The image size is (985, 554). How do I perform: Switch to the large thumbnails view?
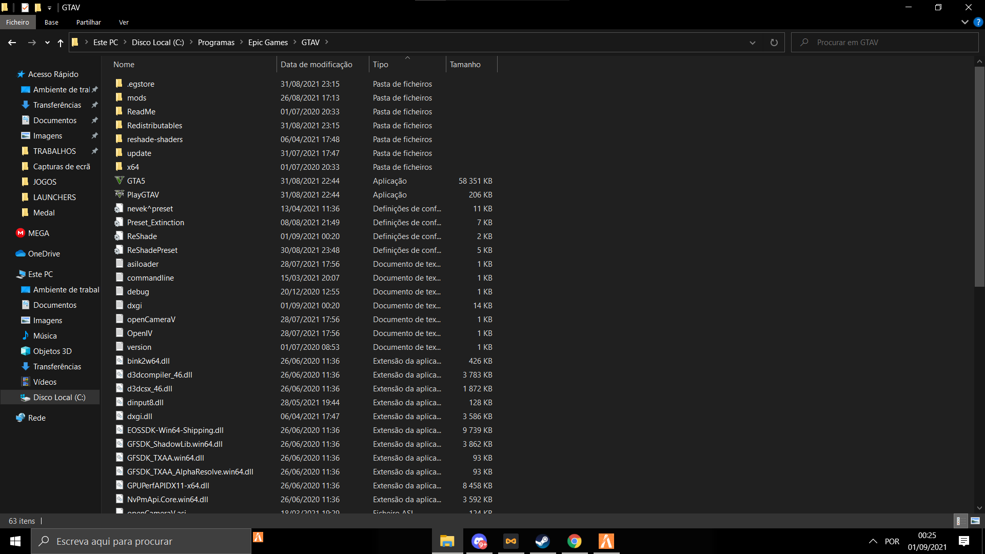click(975, 521)
